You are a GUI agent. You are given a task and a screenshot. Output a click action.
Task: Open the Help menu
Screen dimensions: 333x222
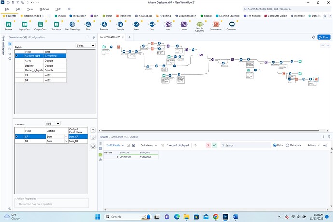click(x=58, y=9)
